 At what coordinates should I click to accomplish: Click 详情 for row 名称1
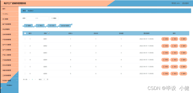(x=165, y=39)
